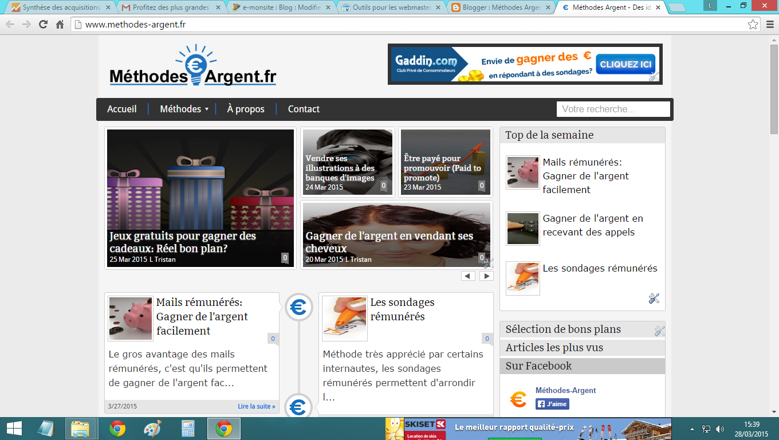The height and width of the screenshot is (440, 779).
Task: Click comment count badge on Les sondages card
Action: [487, 339]
